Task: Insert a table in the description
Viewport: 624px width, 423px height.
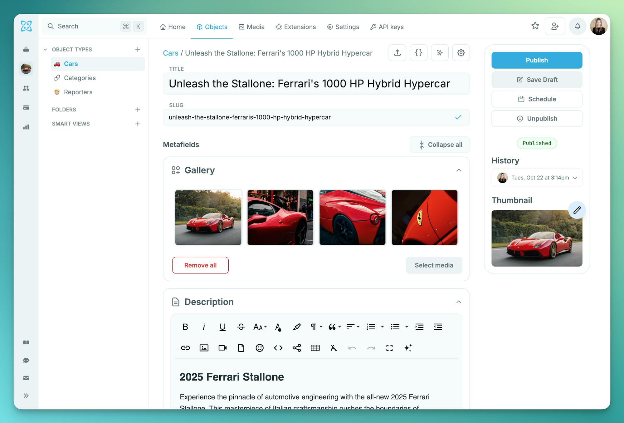Action: tap(315, 348)
